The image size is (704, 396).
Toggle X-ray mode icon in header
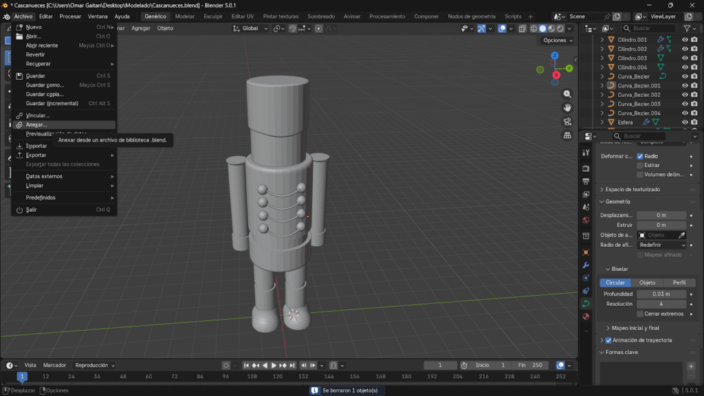522,28
